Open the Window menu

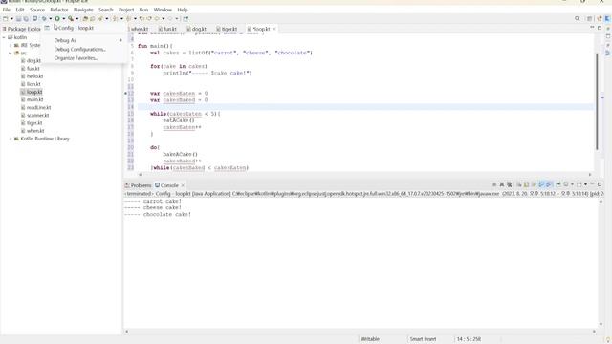pyautogui.click(x=163, y=10)
